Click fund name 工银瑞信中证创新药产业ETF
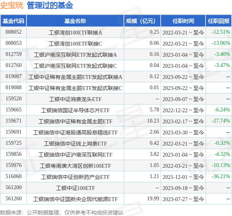Image resolution: width=232 pixels, height=216 pixels. coord(75,177)
